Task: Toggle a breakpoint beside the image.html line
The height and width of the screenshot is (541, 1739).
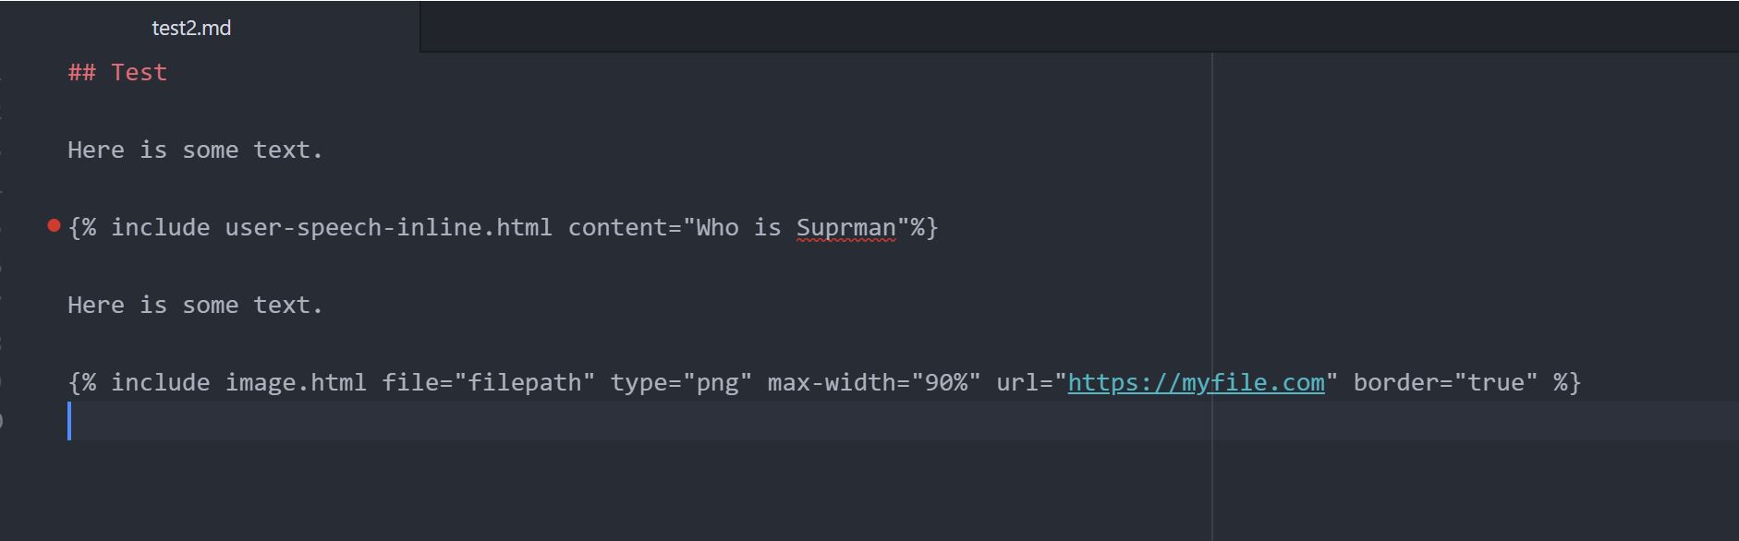Action: click(53, 381)
